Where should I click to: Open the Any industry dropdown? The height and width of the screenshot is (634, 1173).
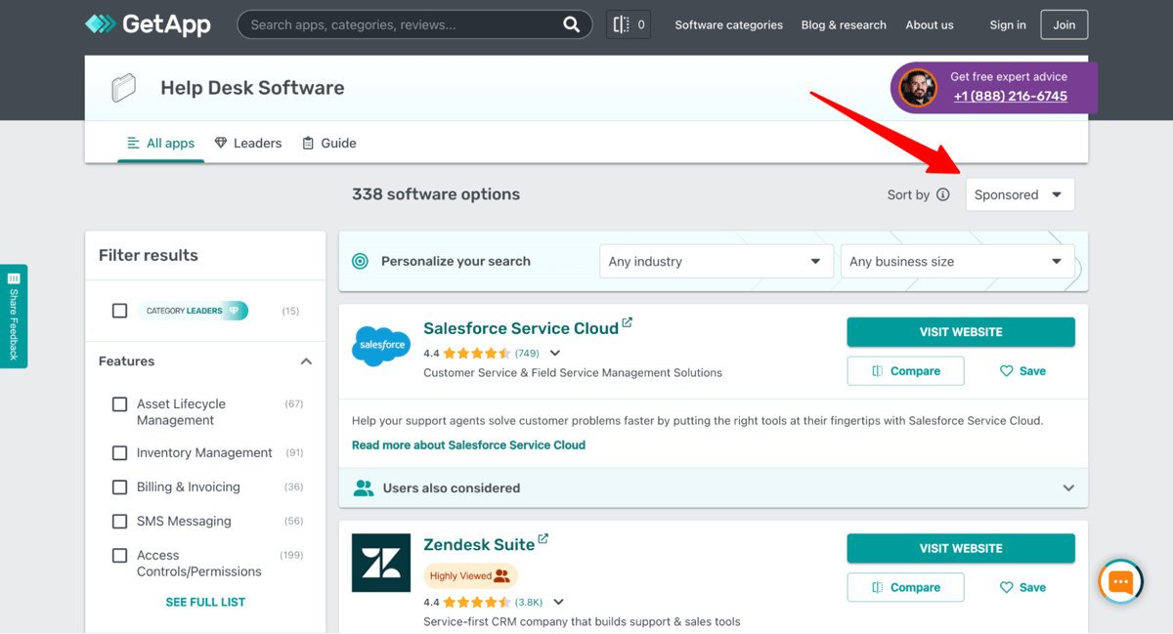(716, 262)
